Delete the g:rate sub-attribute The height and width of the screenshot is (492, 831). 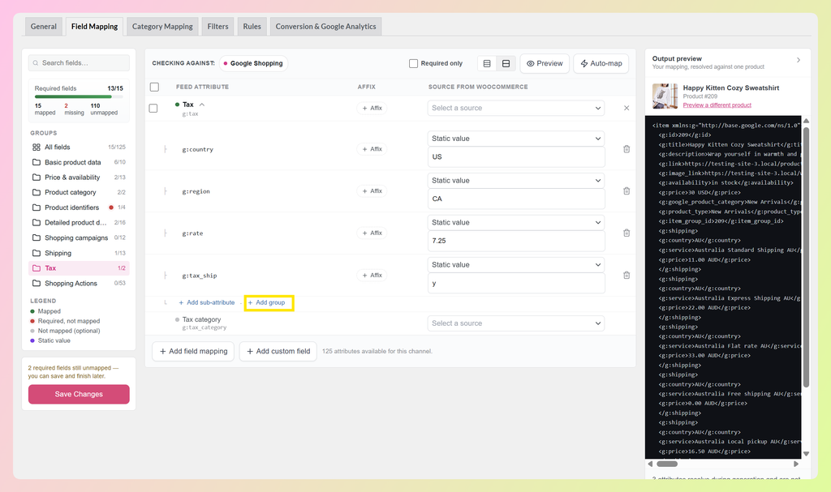626,233
